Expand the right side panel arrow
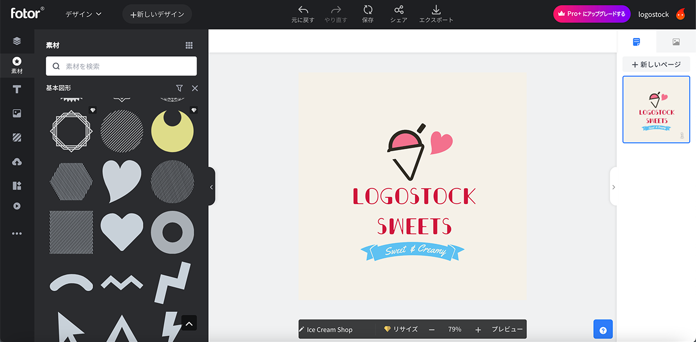This screenshot has width=696, height=342. click(x=614, y=186)
